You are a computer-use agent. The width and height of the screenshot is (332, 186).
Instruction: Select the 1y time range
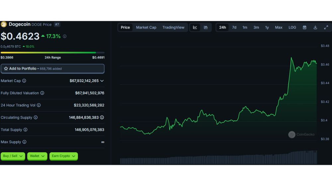(x=267, y=27)
